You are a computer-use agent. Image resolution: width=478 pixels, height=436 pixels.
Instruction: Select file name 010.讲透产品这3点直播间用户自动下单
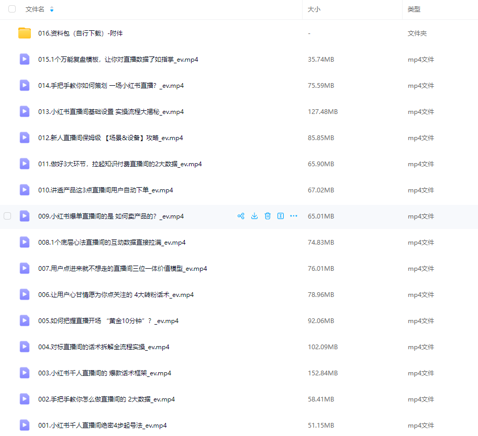105,190
